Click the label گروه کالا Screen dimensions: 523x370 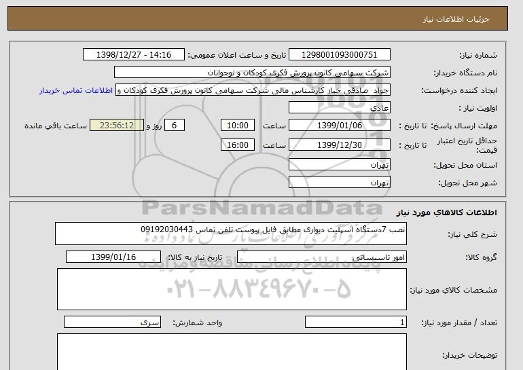[482, 257]
